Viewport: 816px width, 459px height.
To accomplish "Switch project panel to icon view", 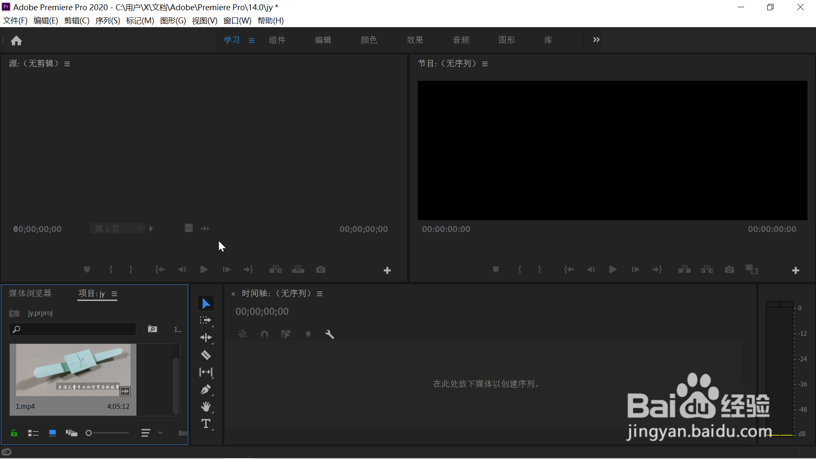I will 52,433.
